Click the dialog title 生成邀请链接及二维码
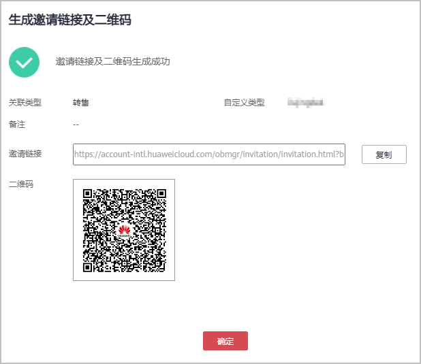This screenshot has height=364, width=421. point(69,20)
